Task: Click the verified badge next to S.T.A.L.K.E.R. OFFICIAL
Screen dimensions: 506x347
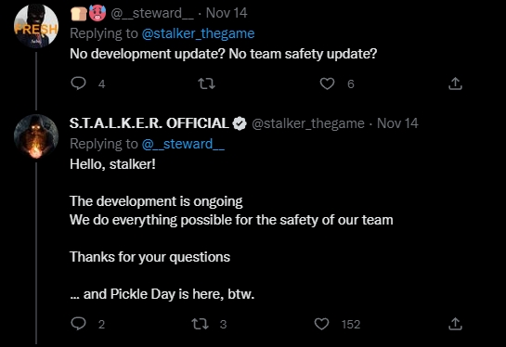Action: 240,123
